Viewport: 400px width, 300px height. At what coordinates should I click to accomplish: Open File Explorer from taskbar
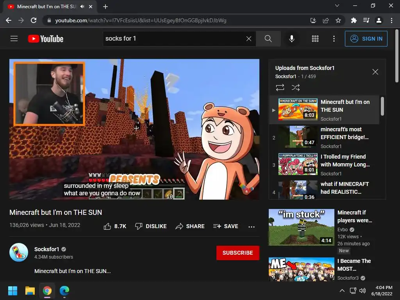[30, 291]
